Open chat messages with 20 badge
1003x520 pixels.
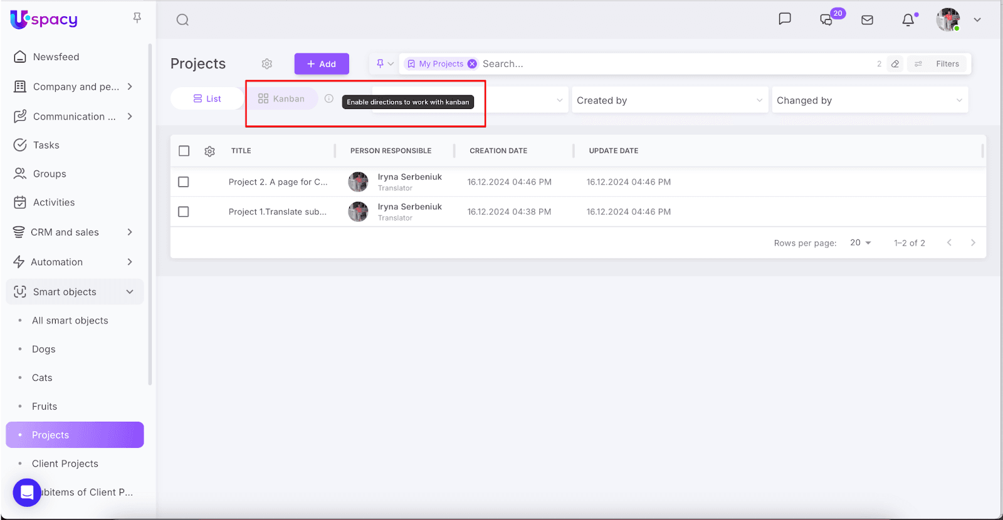[827, 20]
